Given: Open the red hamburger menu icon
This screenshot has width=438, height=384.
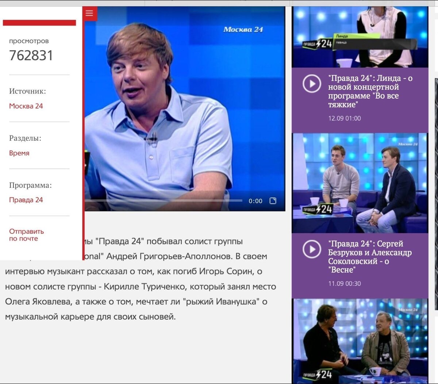Looking at the screenshot, I should [89, 14].
